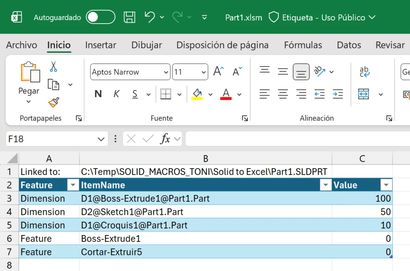
Task: Click the Copy icon
Action: coord(53,84)
